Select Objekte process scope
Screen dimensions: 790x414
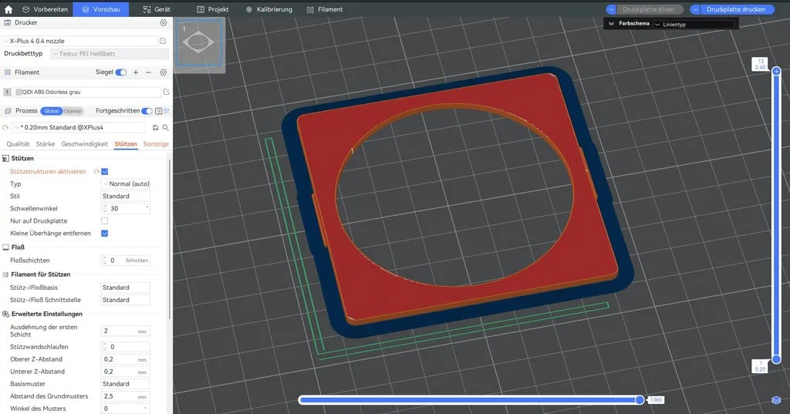click(73, 111)
